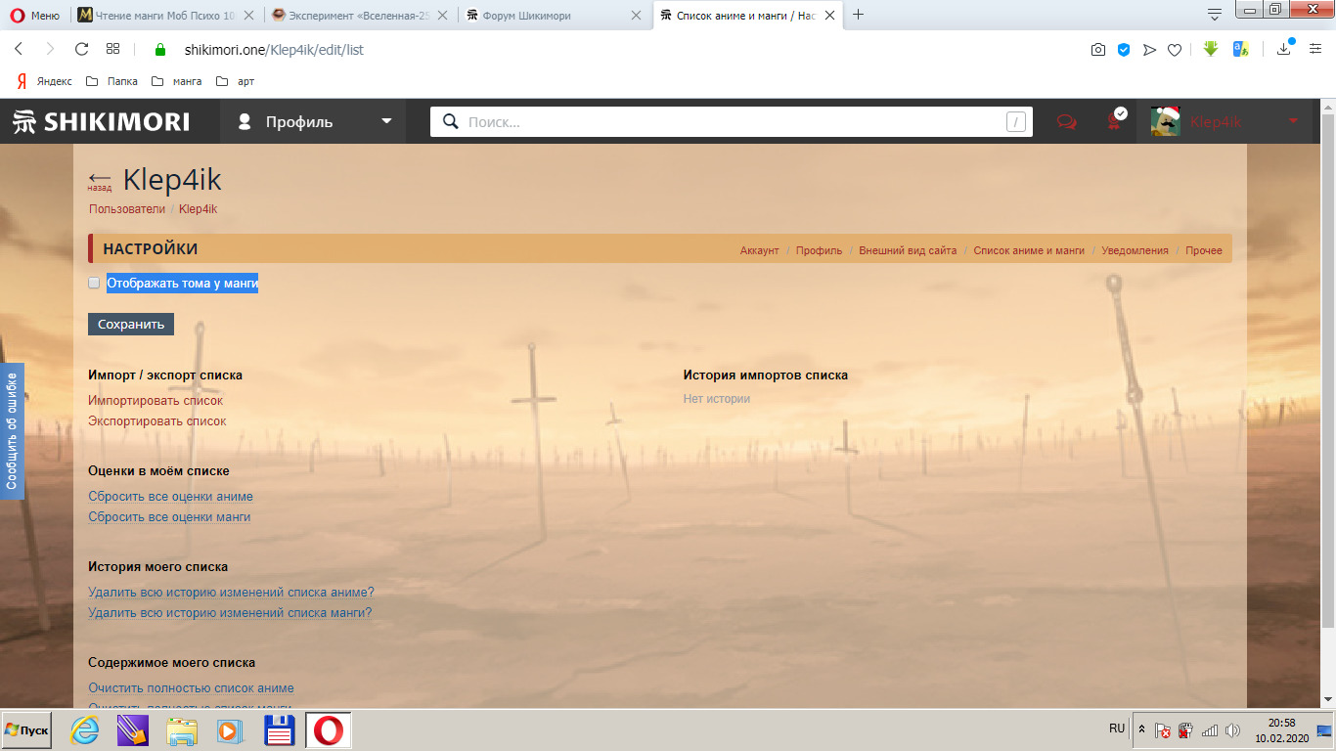Click the volume speaker icon in tray
This screenshot has height=751, width=1336.
click(x=1232, y=729)
